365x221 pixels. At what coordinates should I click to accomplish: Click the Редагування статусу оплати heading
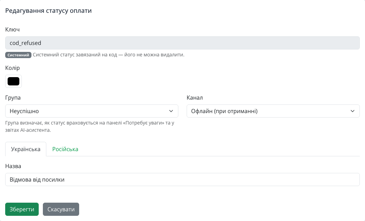[48, 11]
